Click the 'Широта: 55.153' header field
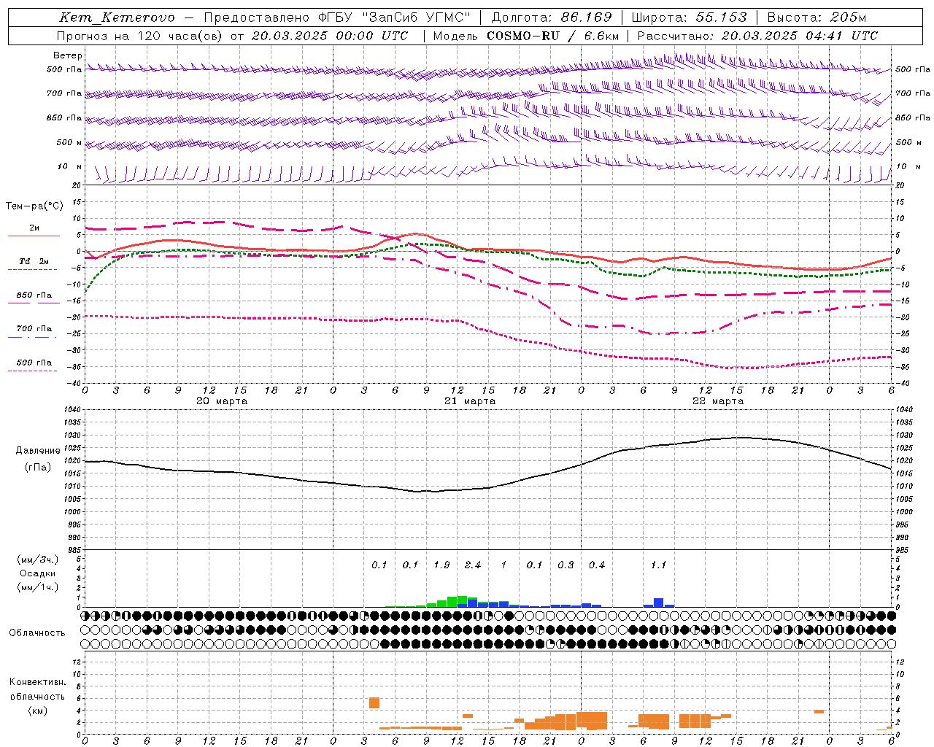Viewport: 934px width, 747px height. click(x=689, y=18)
